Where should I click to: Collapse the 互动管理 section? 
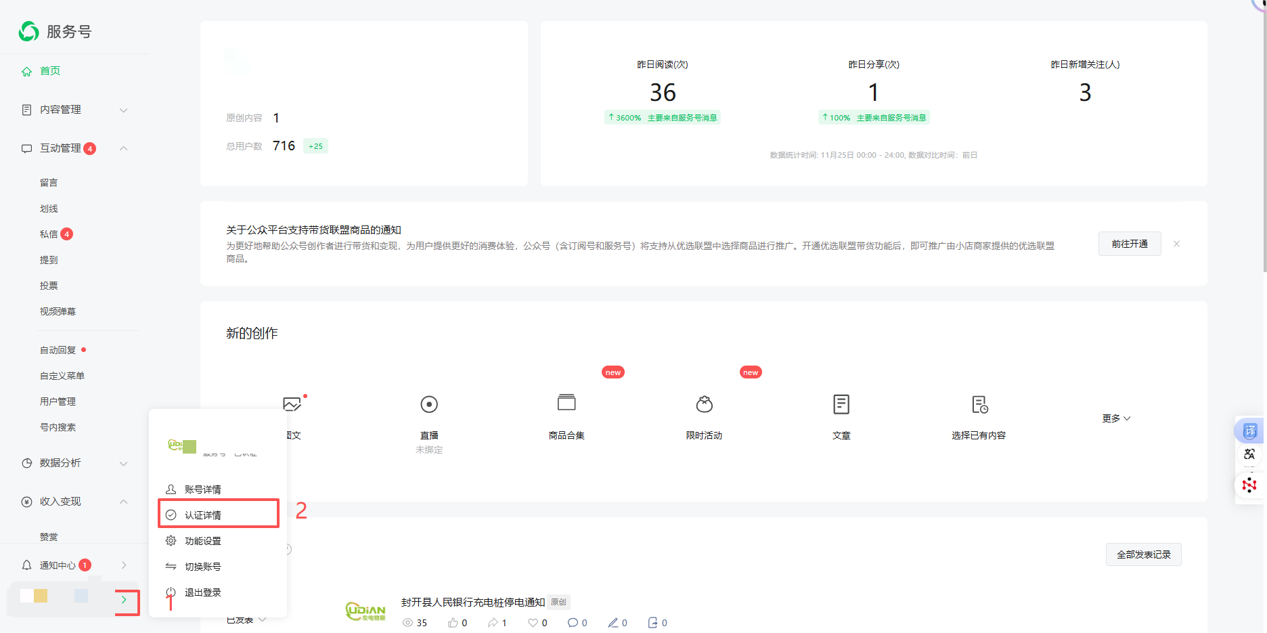click(123, 148)
